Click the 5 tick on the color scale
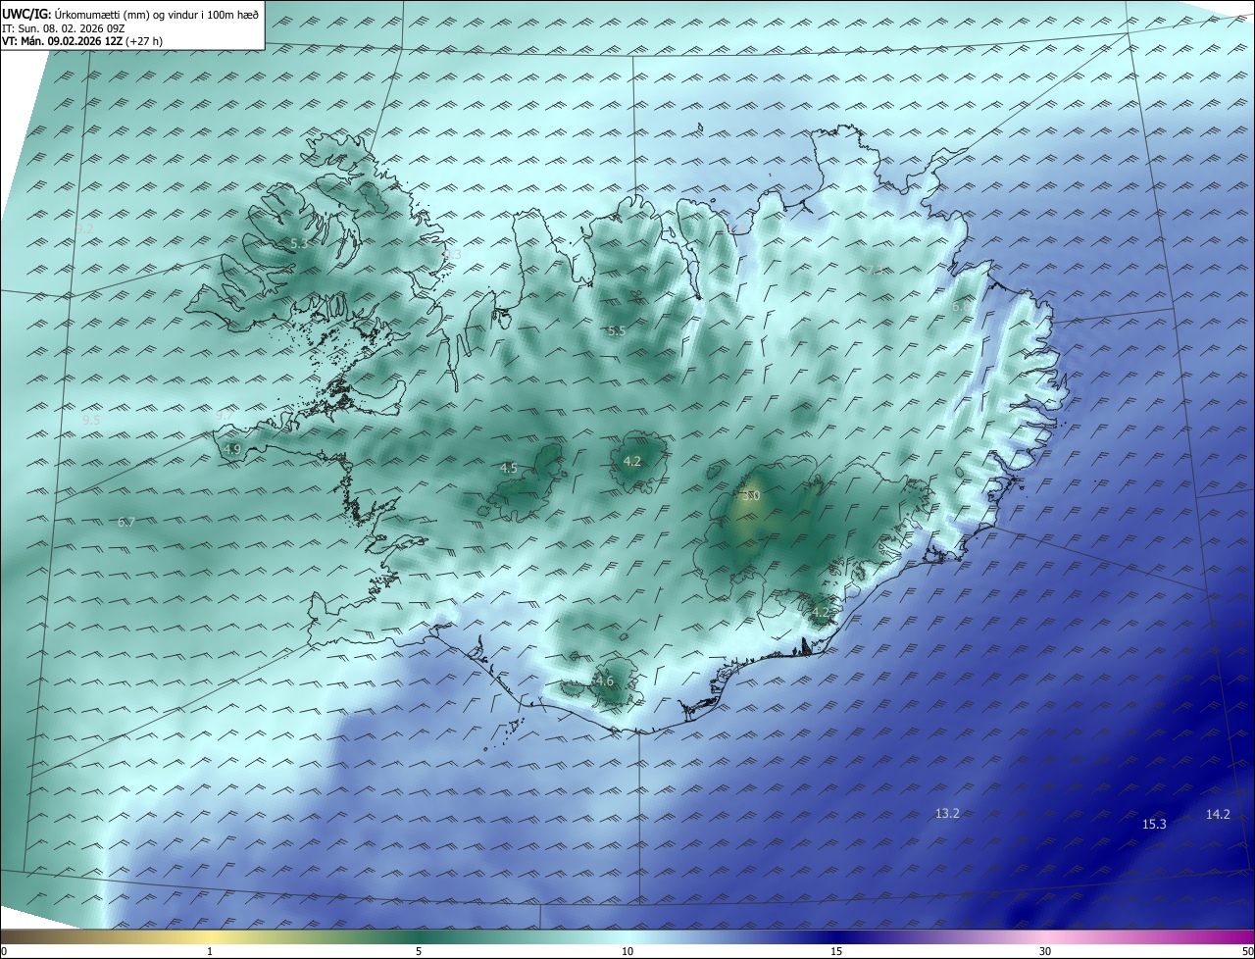Image resolution: width=1255 pixels, height=959 pixels. 419,951
